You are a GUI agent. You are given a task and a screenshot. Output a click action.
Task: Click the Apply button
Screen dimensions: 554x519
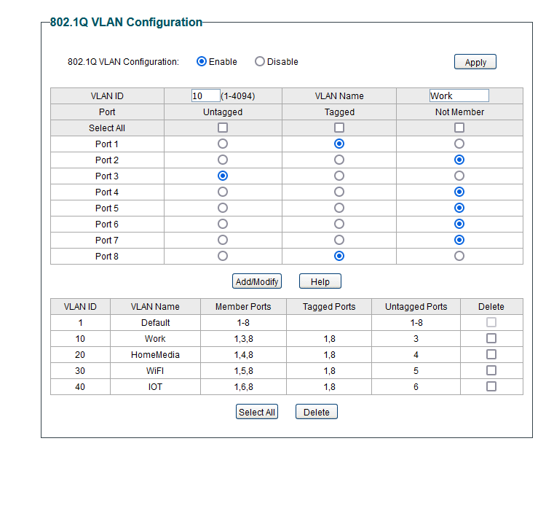click(x=475, y=62)
